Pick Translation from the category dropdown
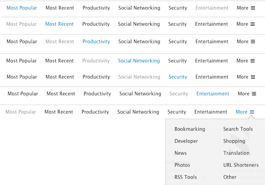The image size is (265, 185). coord(236,153)
